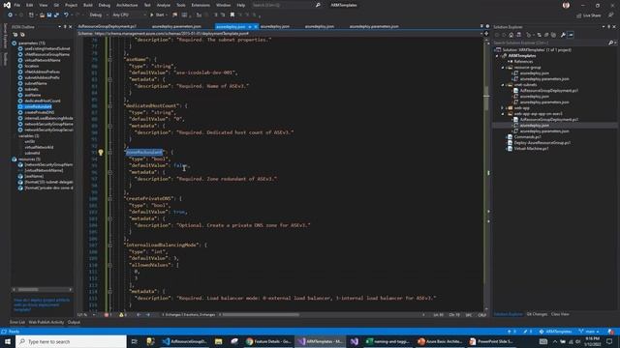Select Commands.ps1 in Solution Explorer
This screenshot has width=620, height=348.
pyautogui.click(x=526, y=137)
